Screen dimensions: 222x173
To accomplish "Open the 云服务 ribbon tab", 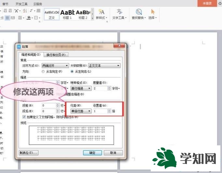I will tap(38, 4).
